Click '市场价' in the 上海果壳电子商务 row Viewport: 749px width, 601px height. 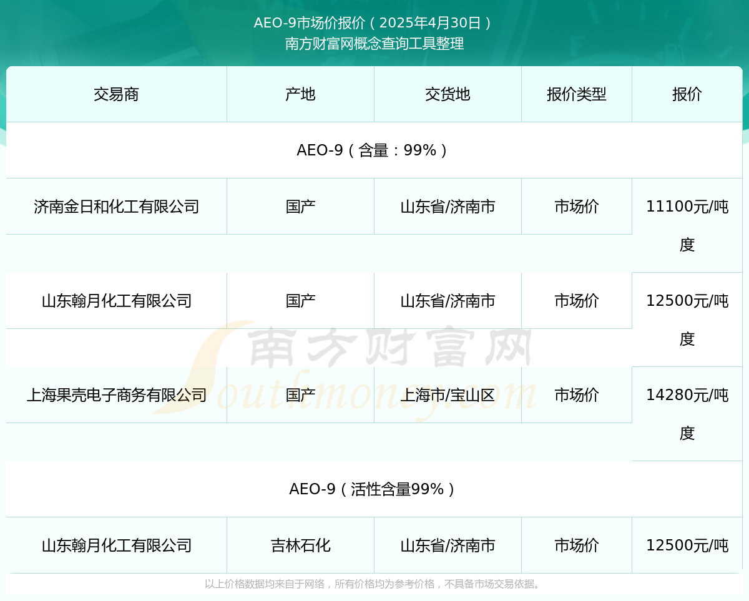[x=577, y=395]
